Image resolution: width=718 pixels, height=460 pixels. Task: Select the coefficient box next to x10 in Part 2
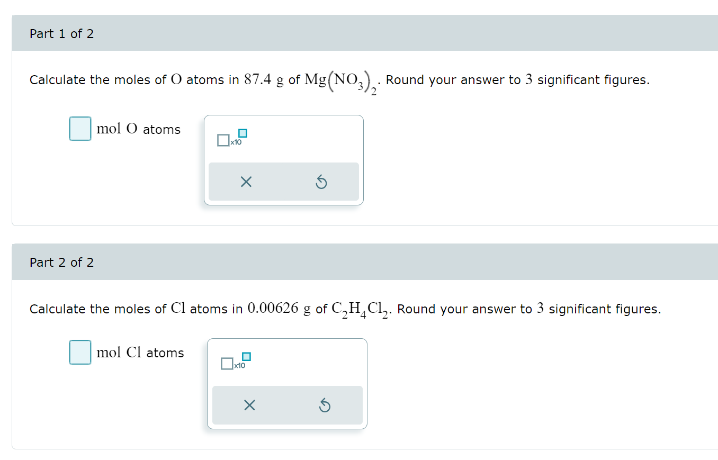pos(227,363)
